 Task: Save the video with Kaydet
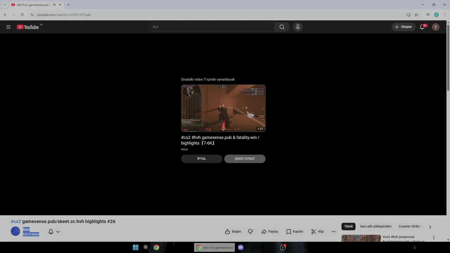click(295, 232)
